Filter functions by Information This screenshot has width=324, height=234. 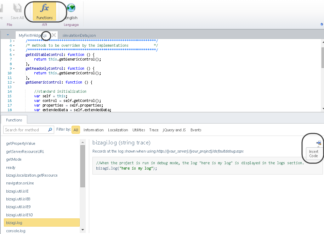click(x=93, y=130)
